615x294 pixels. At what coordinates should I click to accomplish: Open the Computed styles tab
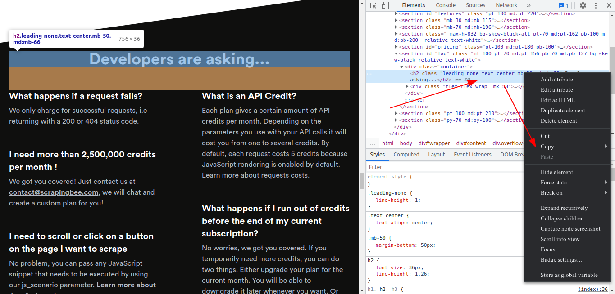[406, 155]
